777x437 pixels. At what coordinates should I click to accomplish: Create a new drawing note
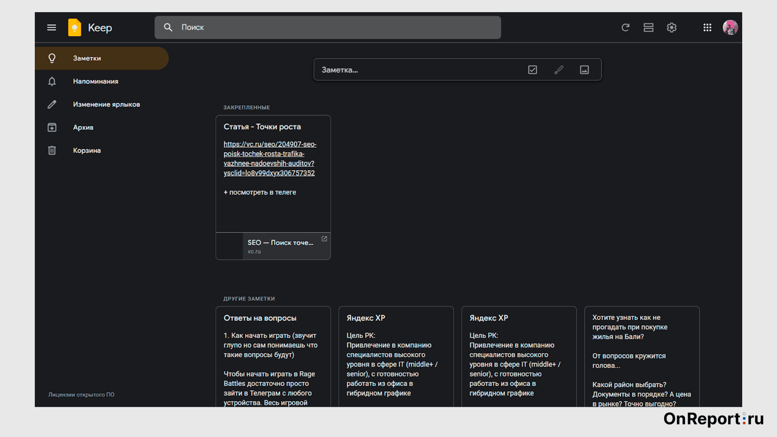click(558, 70)
